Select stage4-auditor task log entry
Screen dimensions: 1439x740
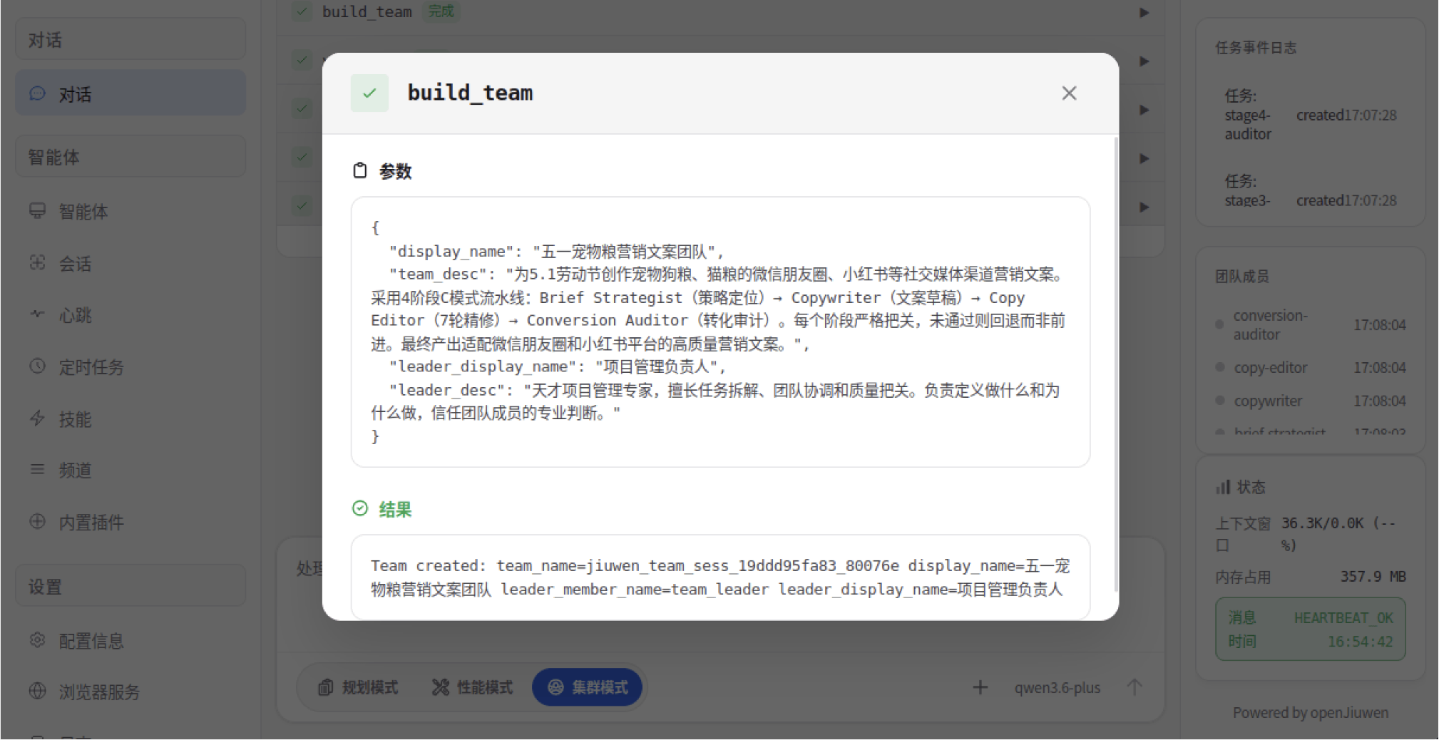pyautogui.click(x=1311, y=115)
